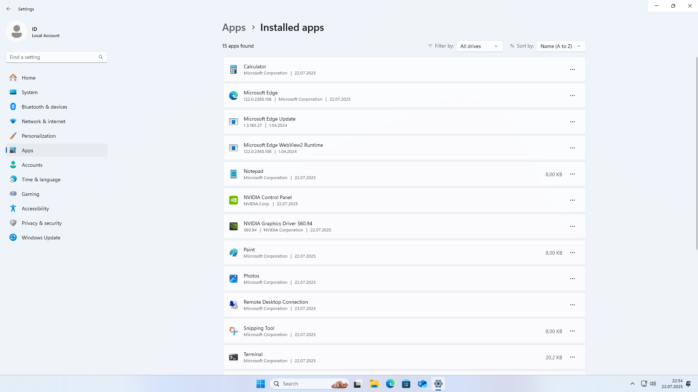Open more options for Microsoft Edge Update
The width and height of the screenshot is (698, 392).
(x=573, y=122)
